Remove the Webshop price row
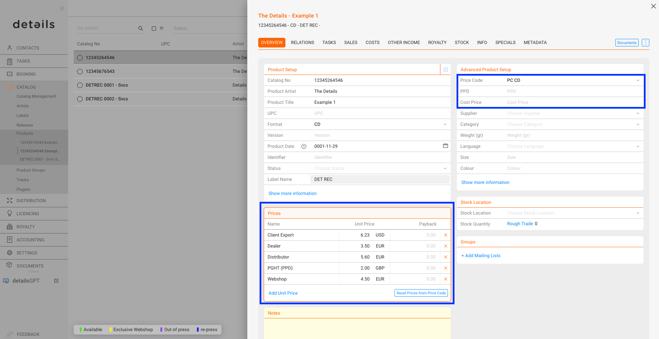 pyautogui.click(x=446, y=279)
